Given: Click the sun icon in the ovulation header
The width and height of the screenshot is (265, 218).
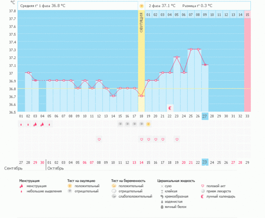Looking at the screenshot, I should (x=141, y=6).
